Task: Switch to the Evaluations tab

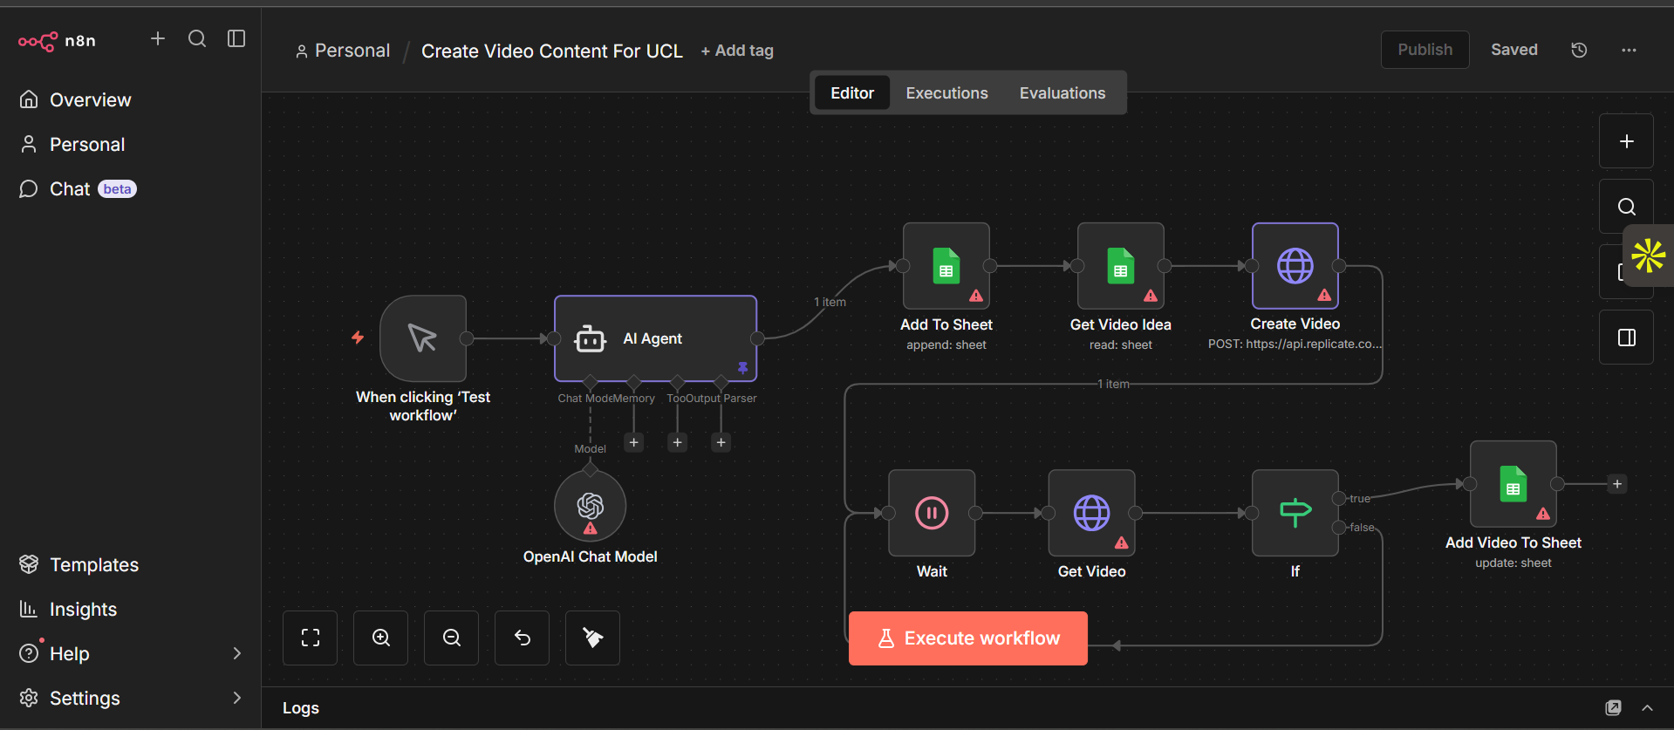Action: click(1062, 92)
